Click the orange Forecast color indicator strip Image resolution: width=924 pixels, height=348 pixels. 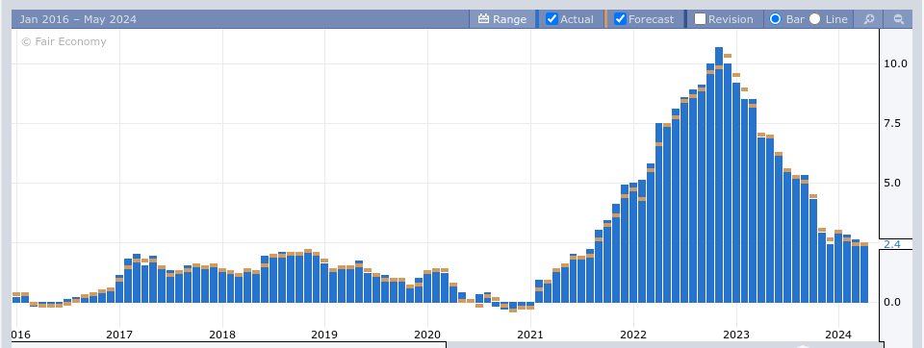coord(605,19)
